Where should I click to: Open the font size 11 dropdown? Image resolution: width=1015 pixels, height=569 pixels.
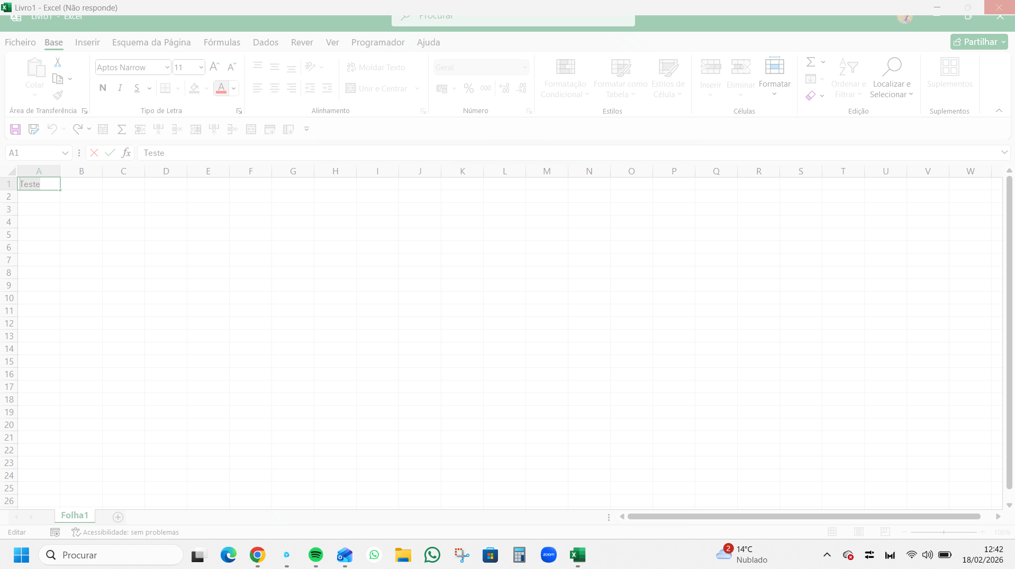coord(201,67)
